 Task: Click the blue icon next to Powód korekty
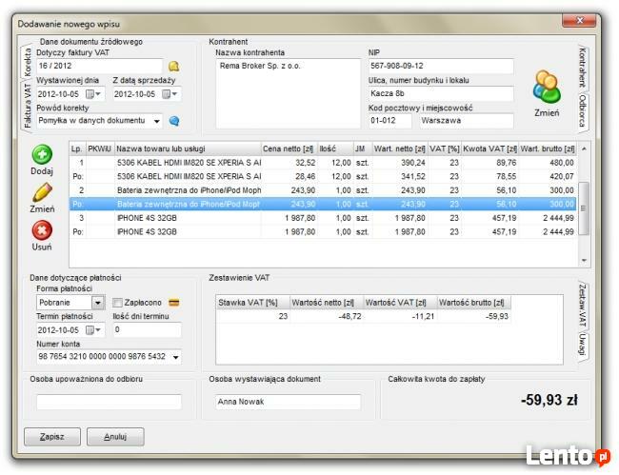point(174,121)
